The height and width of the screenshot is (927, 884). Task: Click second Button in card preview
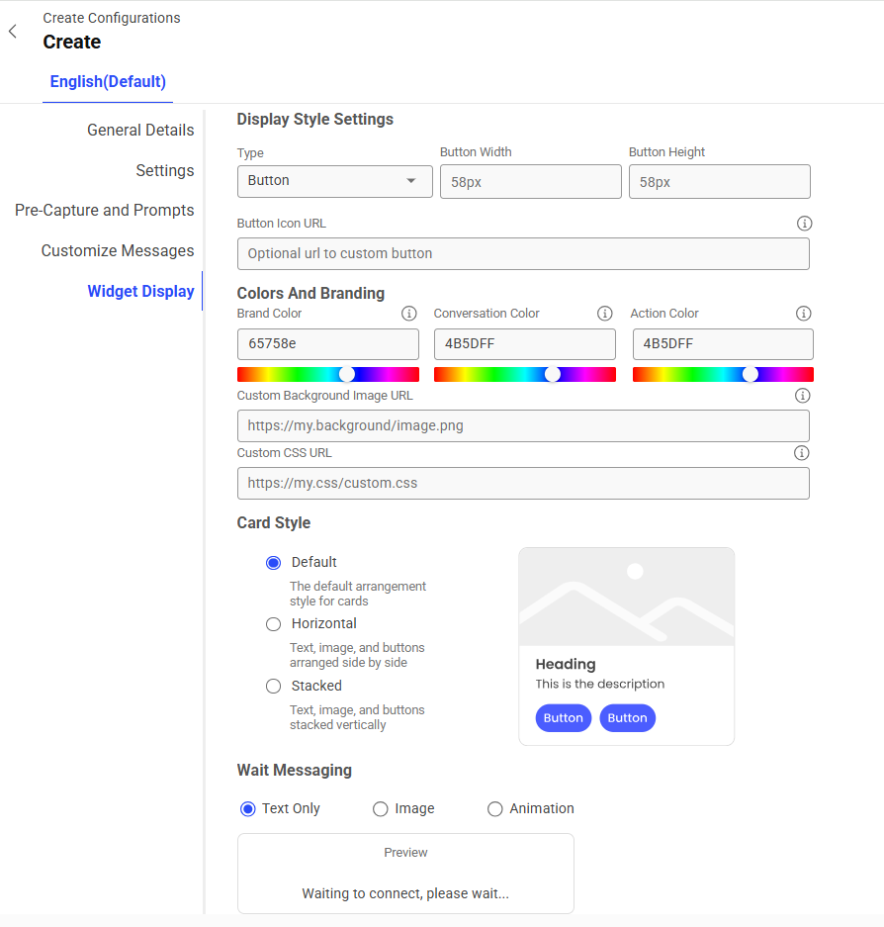pyautogui.click(x=627, y=717)
